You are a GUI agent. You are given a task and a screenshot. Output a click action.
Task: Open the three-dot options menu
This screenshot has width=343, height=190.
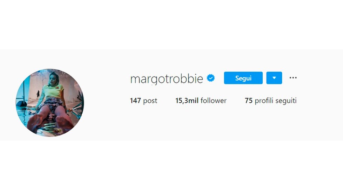(x=293, y=78)
